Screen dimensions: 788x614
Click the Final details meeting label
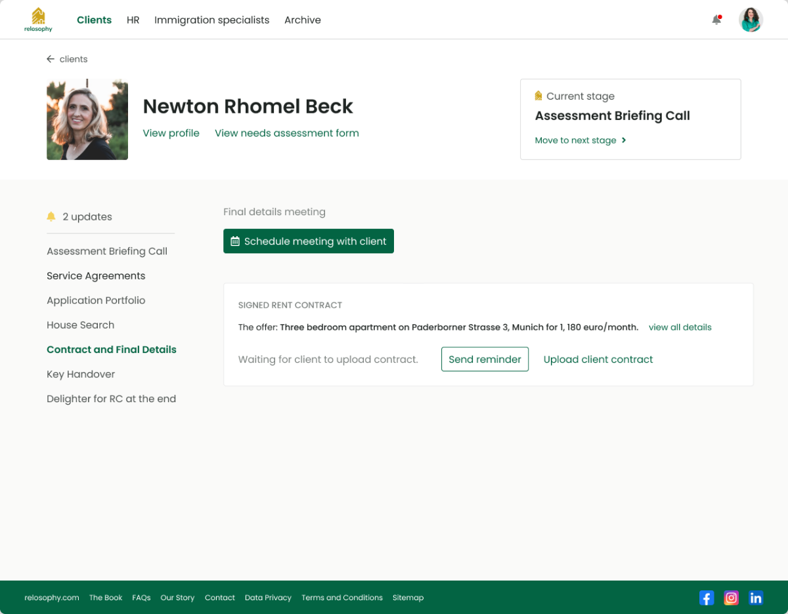tap(274, 212)
